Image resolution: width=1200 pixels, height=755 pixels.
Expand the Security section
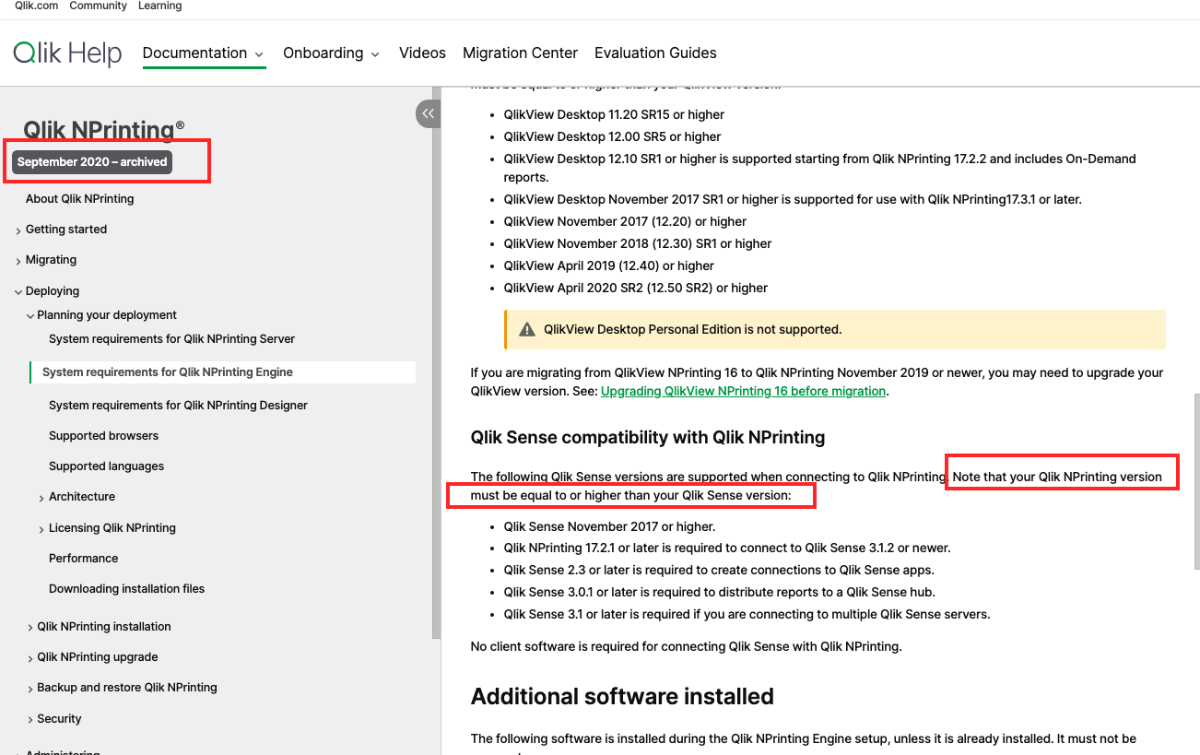tap(59, 718)
